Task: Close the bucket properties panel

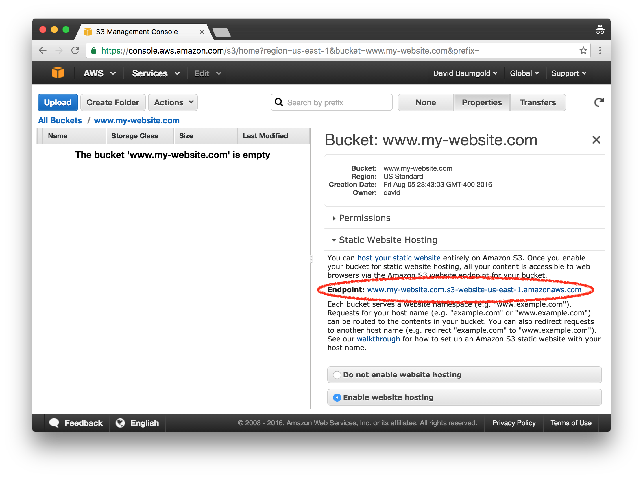Action: (x=596, y=140)
